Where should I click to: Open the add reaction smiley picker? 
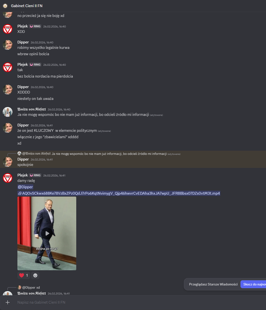pyautogui.click(x=35, y=275)
